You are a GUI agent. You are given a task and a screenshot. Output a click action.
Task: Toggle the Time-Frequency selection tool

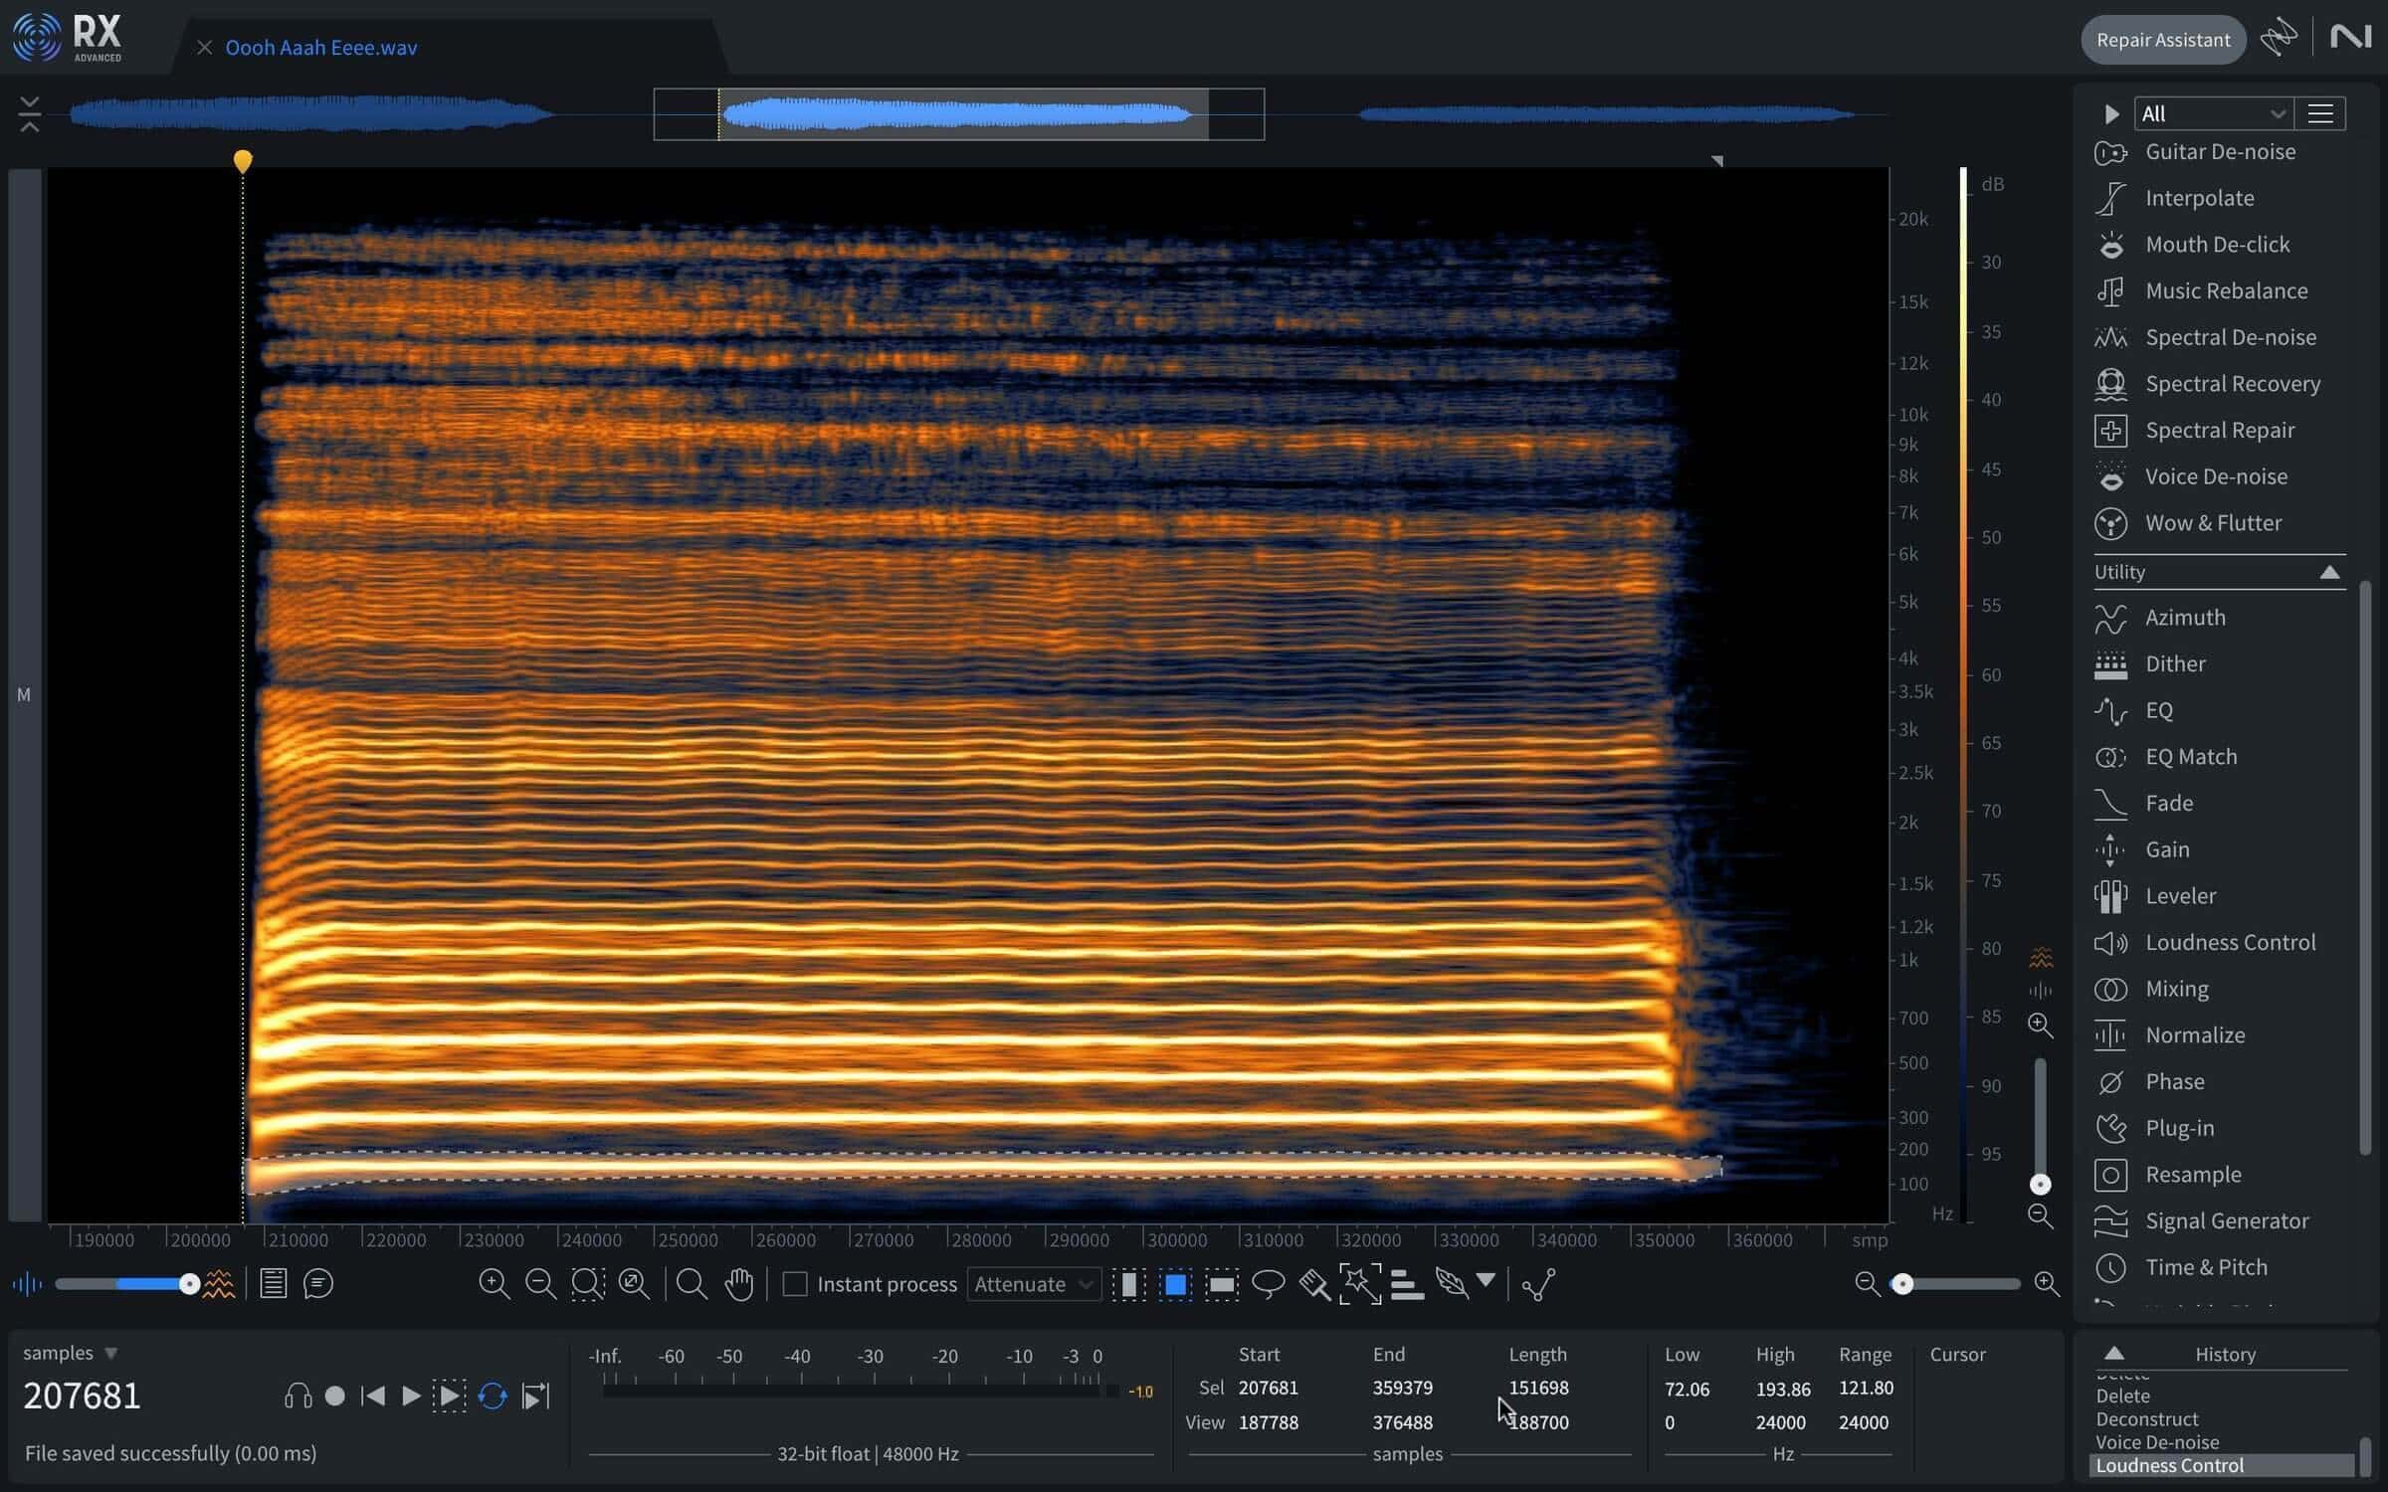(x=1175, y=1284)
